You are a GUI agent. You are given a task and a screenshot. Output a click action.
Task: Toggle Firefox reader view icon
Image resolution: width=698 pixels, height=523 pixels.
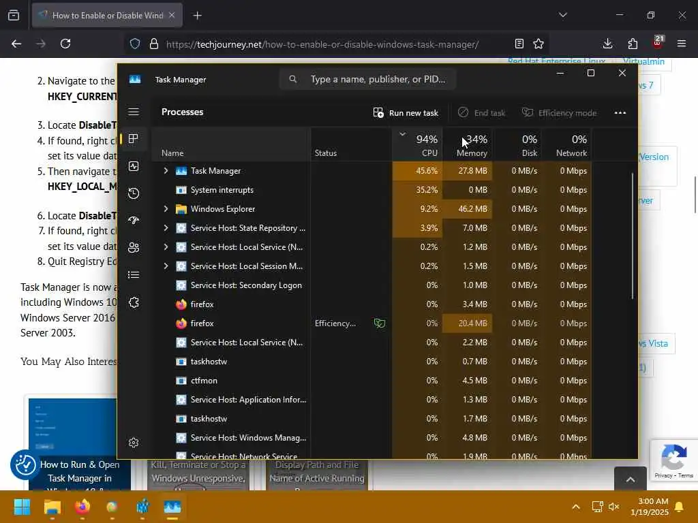point(519,44)
